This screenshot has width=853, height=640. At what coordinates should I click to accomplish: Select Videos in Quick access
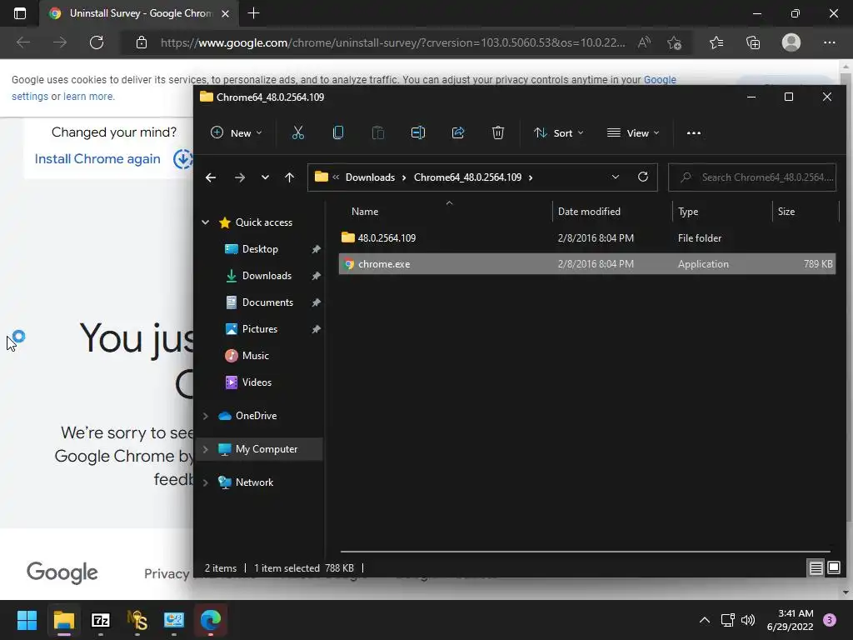tap(257, 382)
